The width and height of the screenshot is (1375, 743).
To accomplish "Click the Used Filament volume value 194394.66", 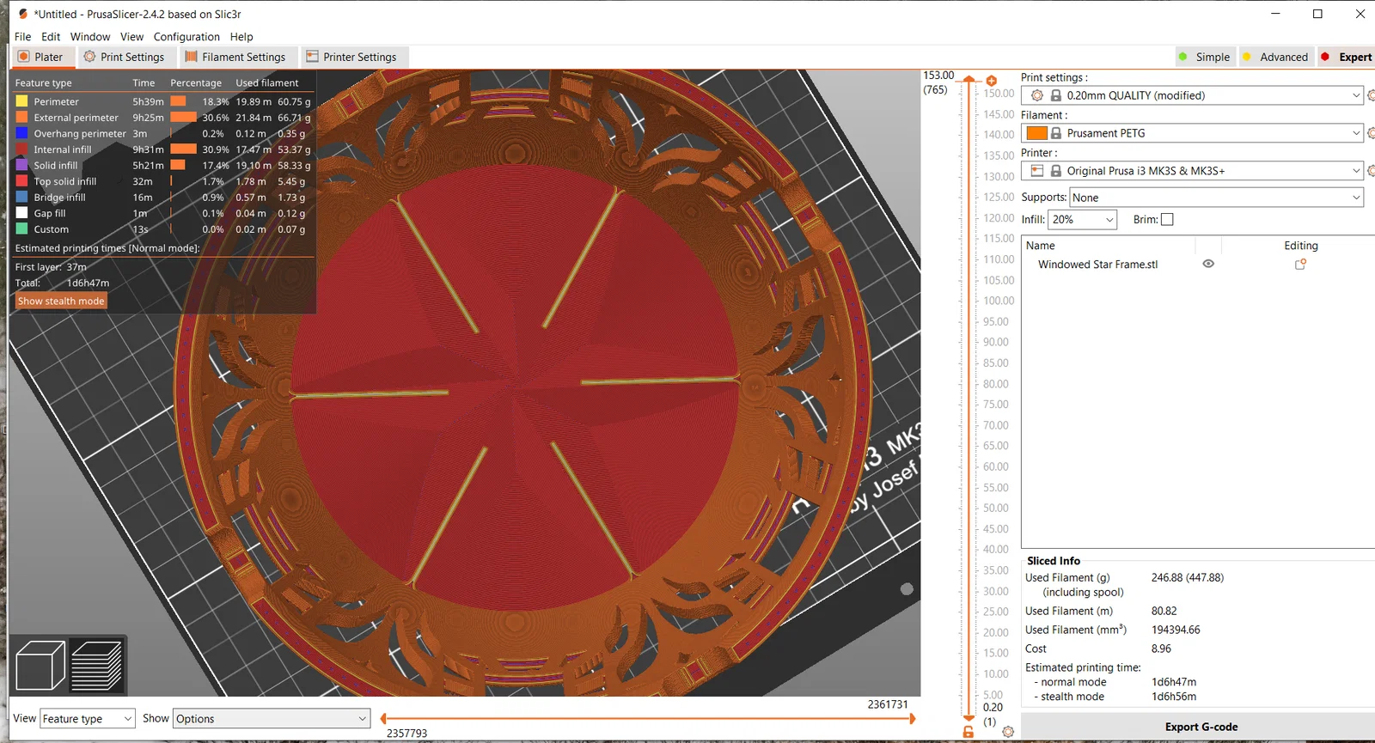I will coord(1176,630).
